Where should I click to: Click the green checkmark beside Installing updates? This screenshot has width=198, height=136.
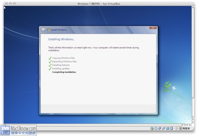click(50, 69)
